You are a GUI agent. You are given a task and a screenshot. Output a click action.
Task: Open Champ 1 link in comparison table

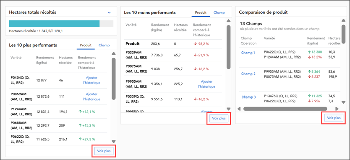pyautogui.click(x=248, y=53)
